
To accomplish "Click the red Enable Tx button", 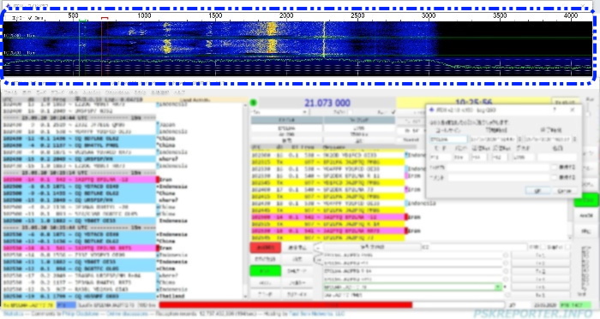I will tap(266, 247).
